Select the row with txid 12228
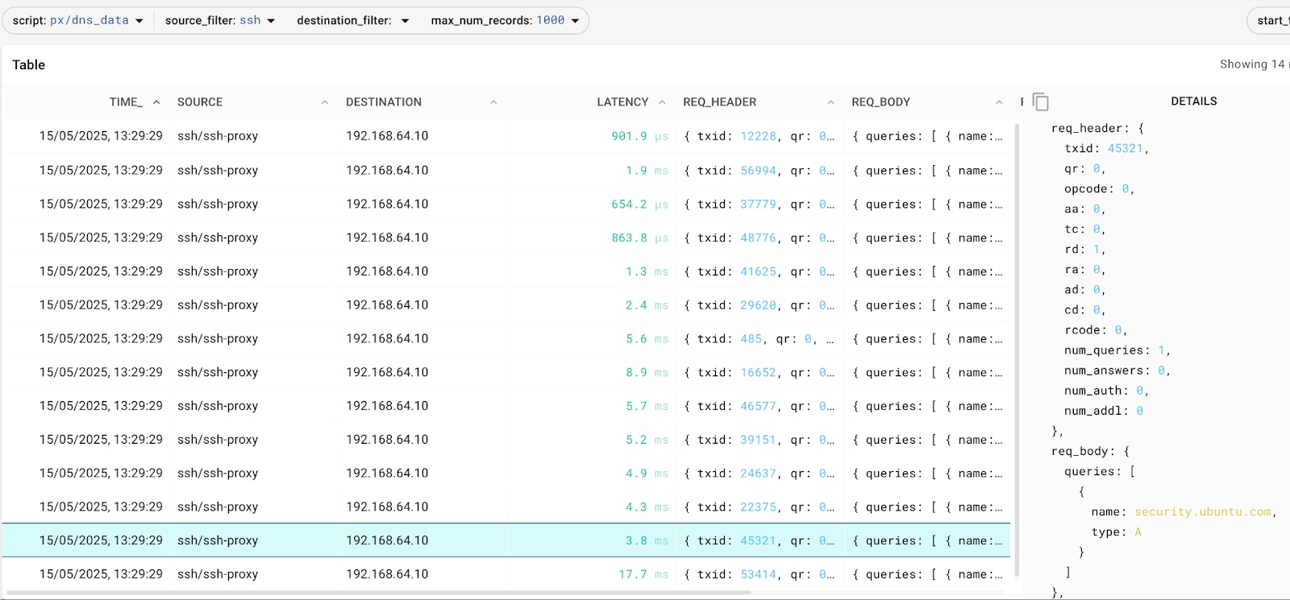 (x=506, y=136)
